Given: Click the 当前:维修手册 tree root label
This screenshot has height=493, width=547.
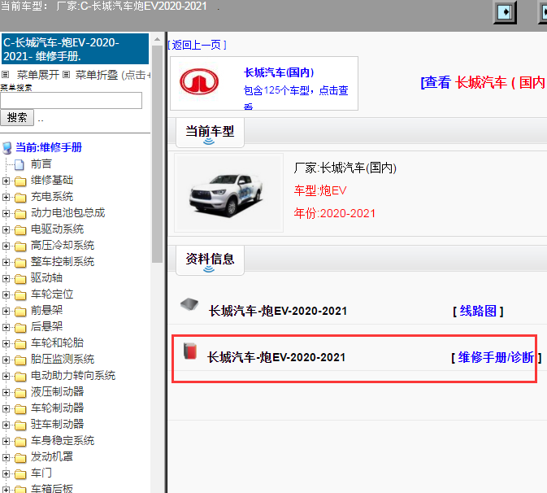Looking at the screenshot, I should click(x=49, y=147).
